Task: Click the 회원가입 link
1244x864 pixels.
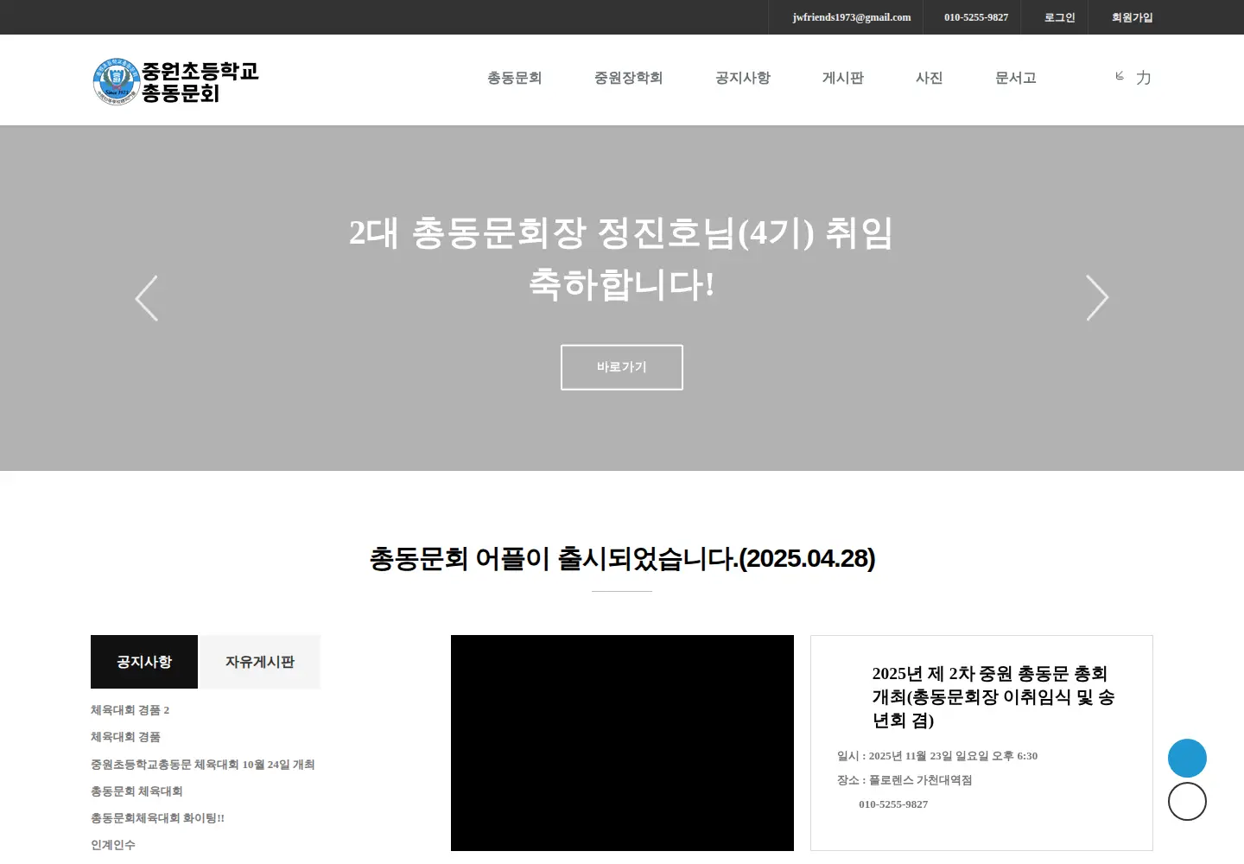Action: [x=1132, y=17]
